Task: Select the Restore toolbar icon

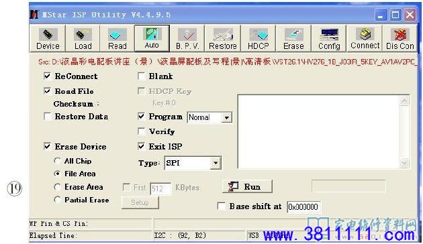Action: (222, 38)
